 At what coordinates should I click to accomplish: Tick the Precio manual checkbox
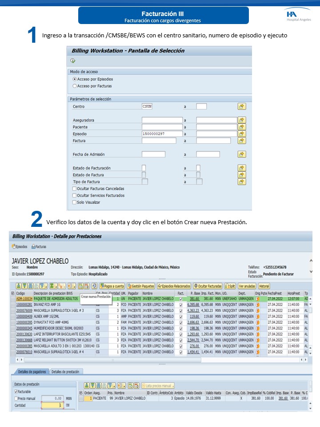pos(16,399)
